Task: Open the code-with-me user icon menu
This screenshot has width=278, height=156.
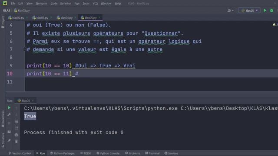Action: [x=230, y=10]
